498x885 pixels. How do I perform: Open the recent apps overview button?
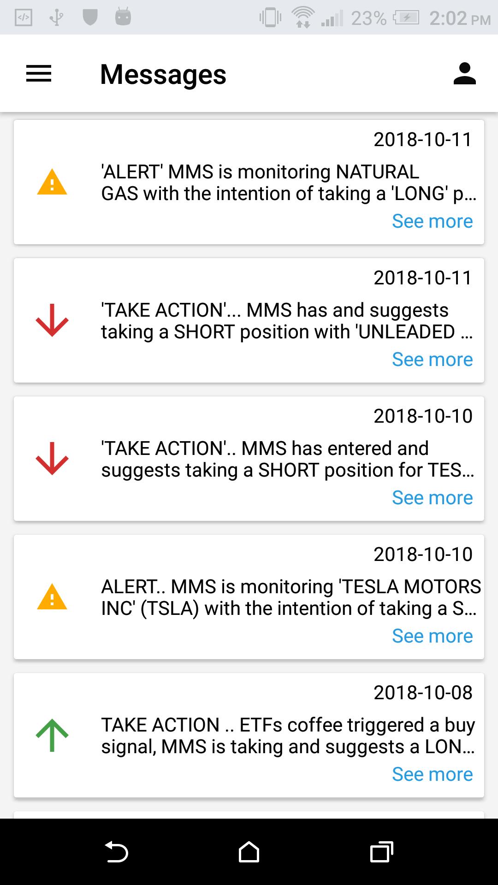382,851
